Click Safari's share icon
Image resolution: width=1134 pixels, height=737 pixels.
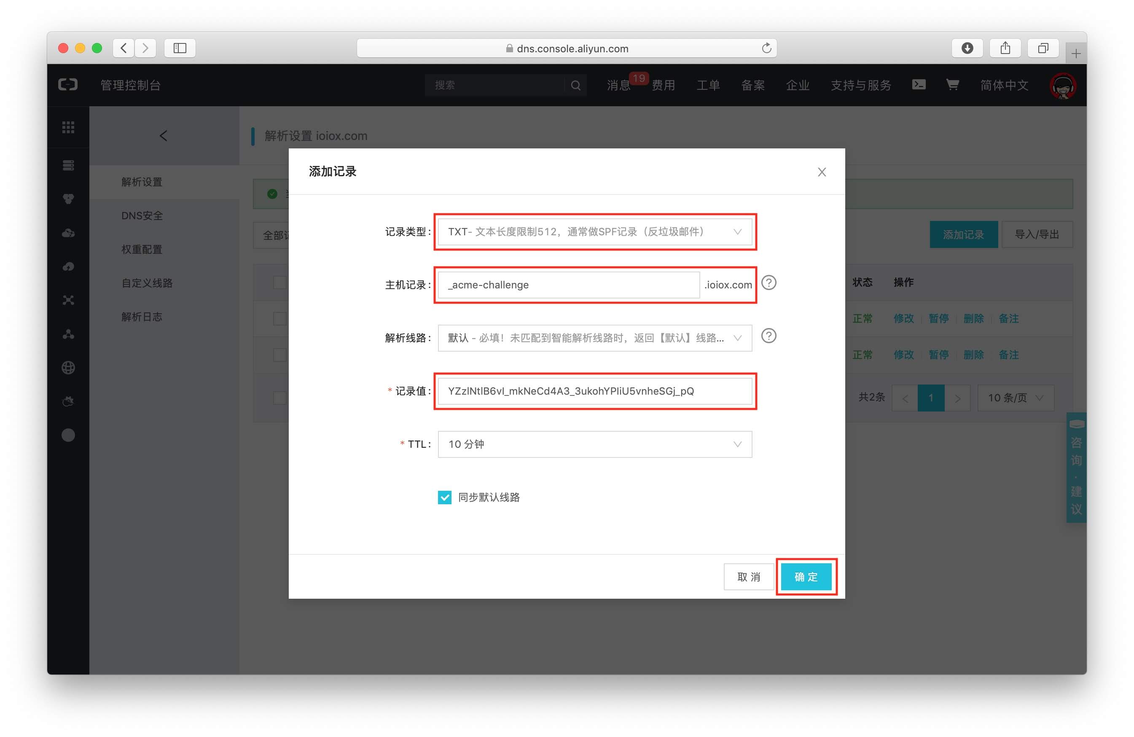point(1005,48)
